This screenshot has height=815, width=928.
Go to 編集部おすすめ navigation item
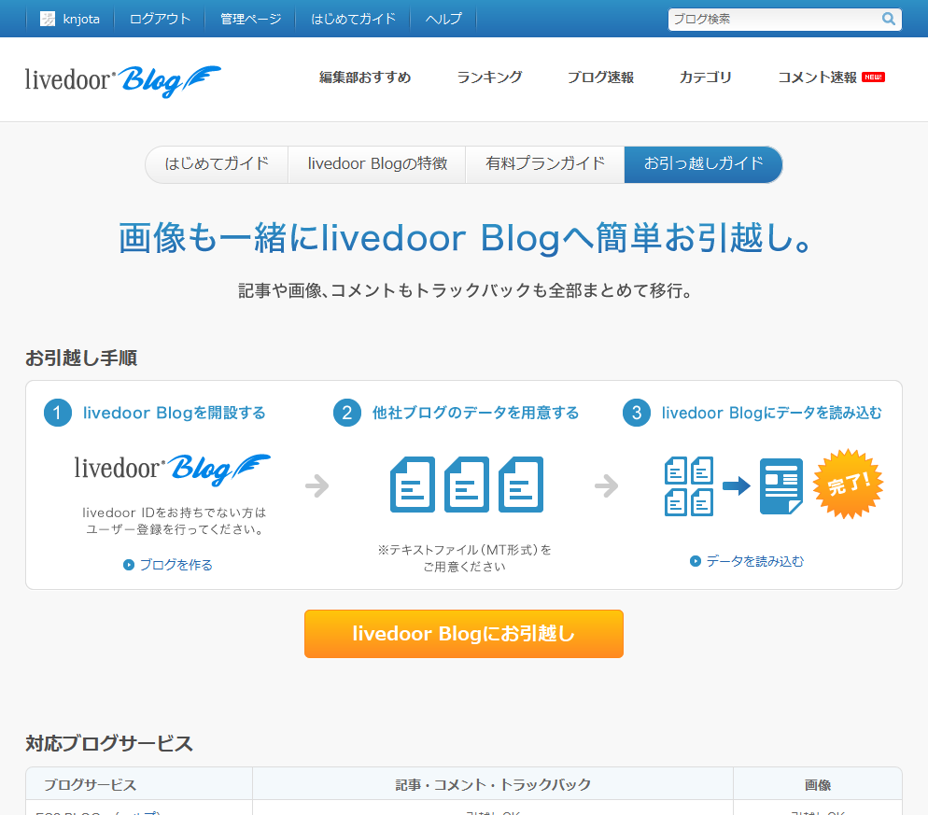click(365, 77)
